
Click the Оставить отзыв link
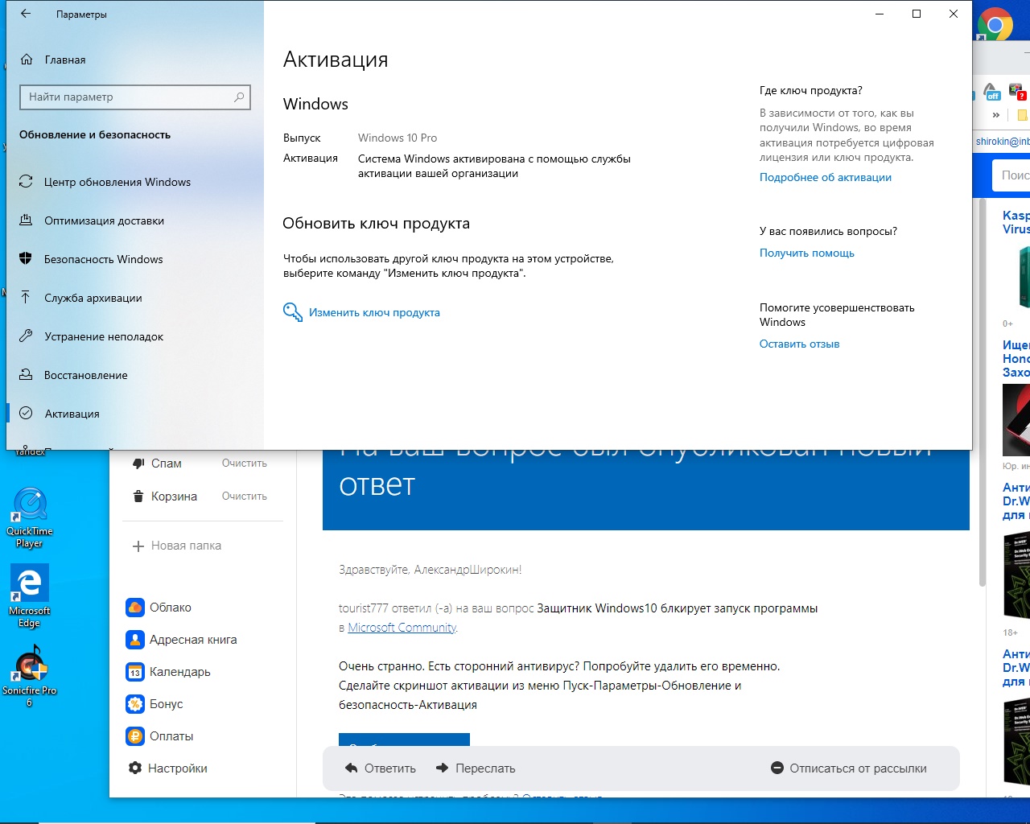point(800,344)
